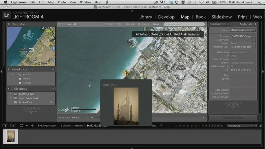Viewport: 265px width, 149px height.
Task: Click the Previous Import source label
Action: (47, 125)
